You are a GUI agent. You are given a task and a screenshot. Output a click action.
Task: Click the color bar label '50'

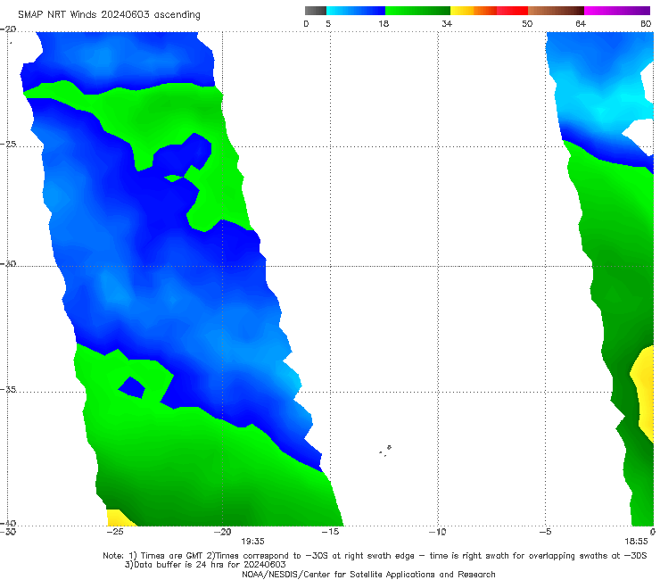click(527, 23)
